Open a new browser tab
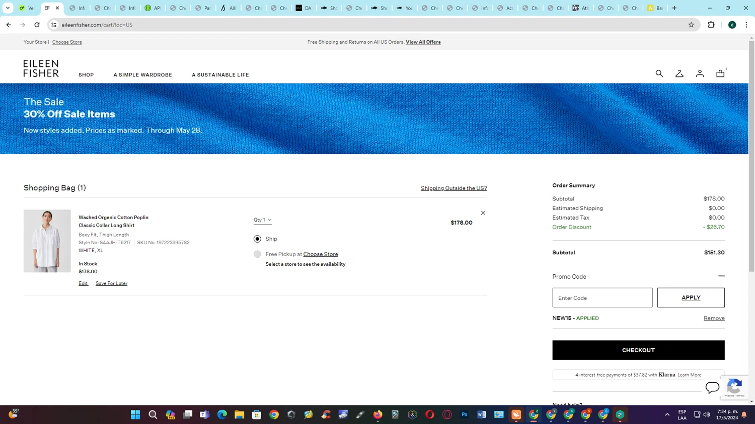Viewport: 755px width, 424px height. 674,8
